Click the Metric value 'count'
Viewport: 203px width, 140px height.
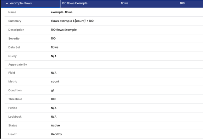click(x=55, y=81)
